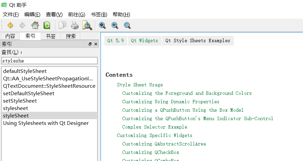Zoom out with minus magnifier
This screenshot has width=303, height=161.
coord(115,25)
